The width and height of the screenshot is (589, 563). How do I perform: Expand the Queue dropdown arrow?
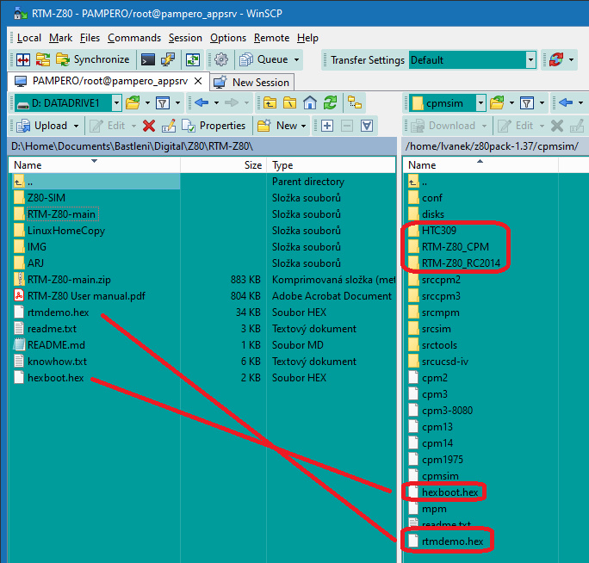[x=297, y=59]
